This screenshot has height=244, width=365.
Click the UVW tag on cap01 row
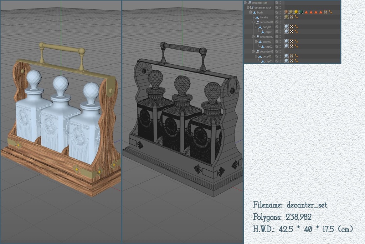pos(292,32)
